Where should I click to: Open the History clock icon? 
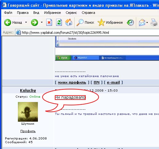point(130,22)
